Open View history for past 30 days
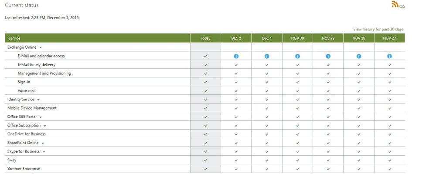 (378, 29)
